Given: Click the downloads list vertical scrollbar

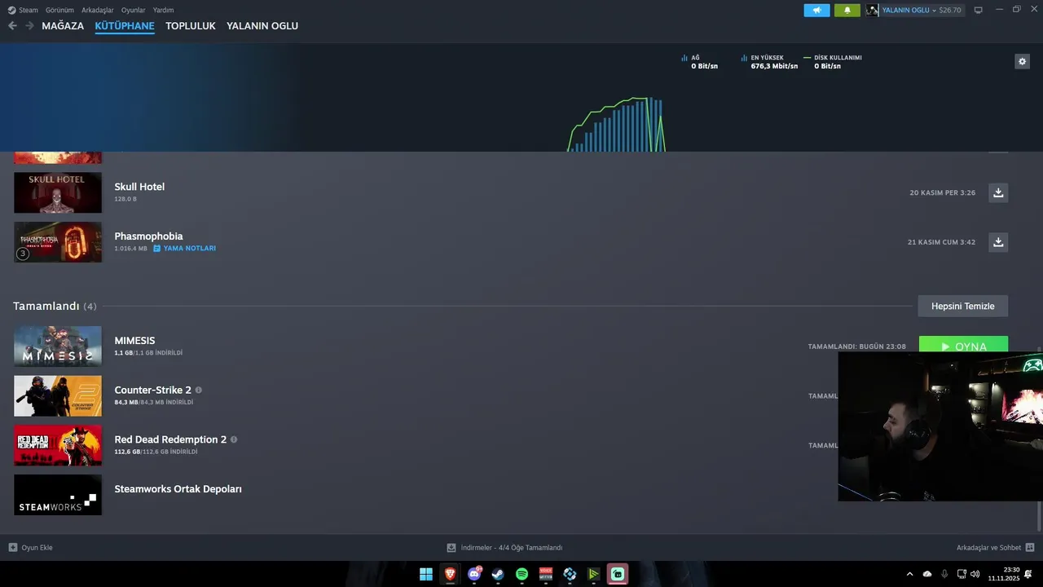Looking at the screenshot, I should click(x=1038, y=515).
